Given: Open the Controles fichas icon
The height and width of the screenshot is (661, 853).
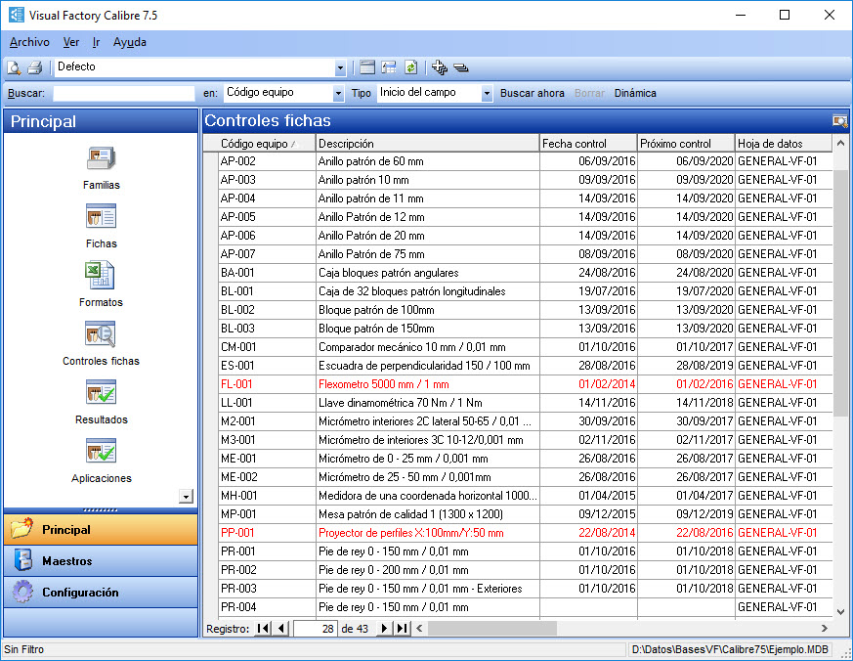Looking at the screenshot, I should coord(101,334).
